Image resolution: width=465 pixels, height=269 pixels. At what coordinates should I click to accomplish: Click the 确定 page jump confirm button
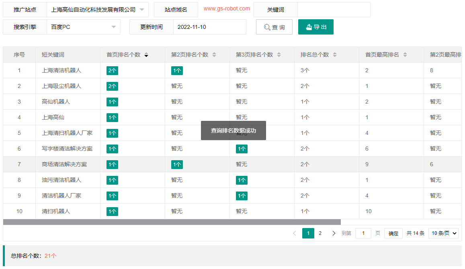point(393,233)
